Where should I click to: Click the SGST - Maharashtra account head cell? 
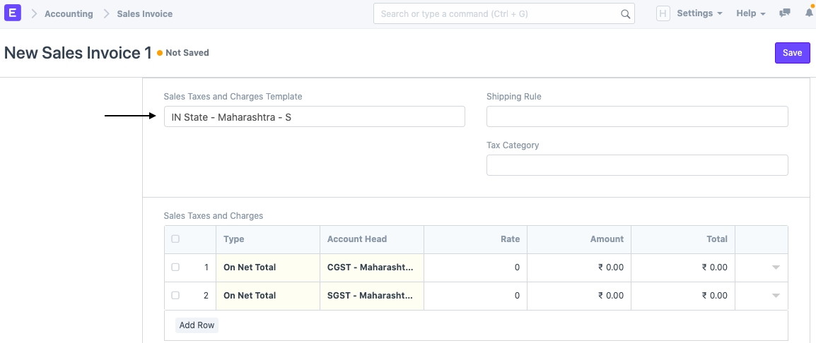click(x=371, y=296)
